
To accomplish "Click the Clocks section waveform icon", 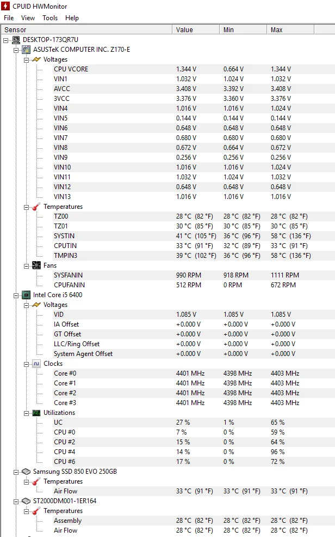I will (36, 364).
